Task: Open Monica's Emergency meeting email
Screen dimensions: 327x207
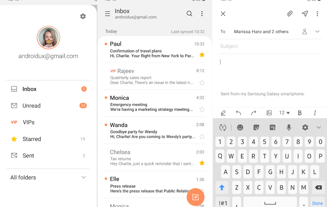Action: 154,103
